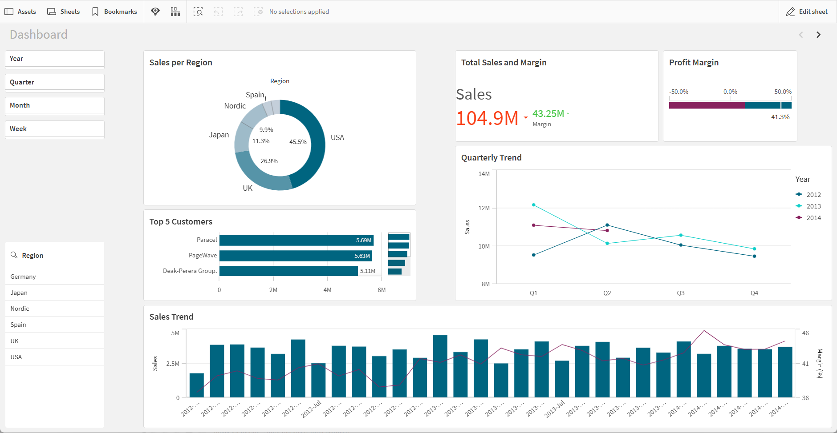Viewport: 837px width, 433px height.
Task: Toggle the 2012 legend entry
Action: [x=809, y=195]
